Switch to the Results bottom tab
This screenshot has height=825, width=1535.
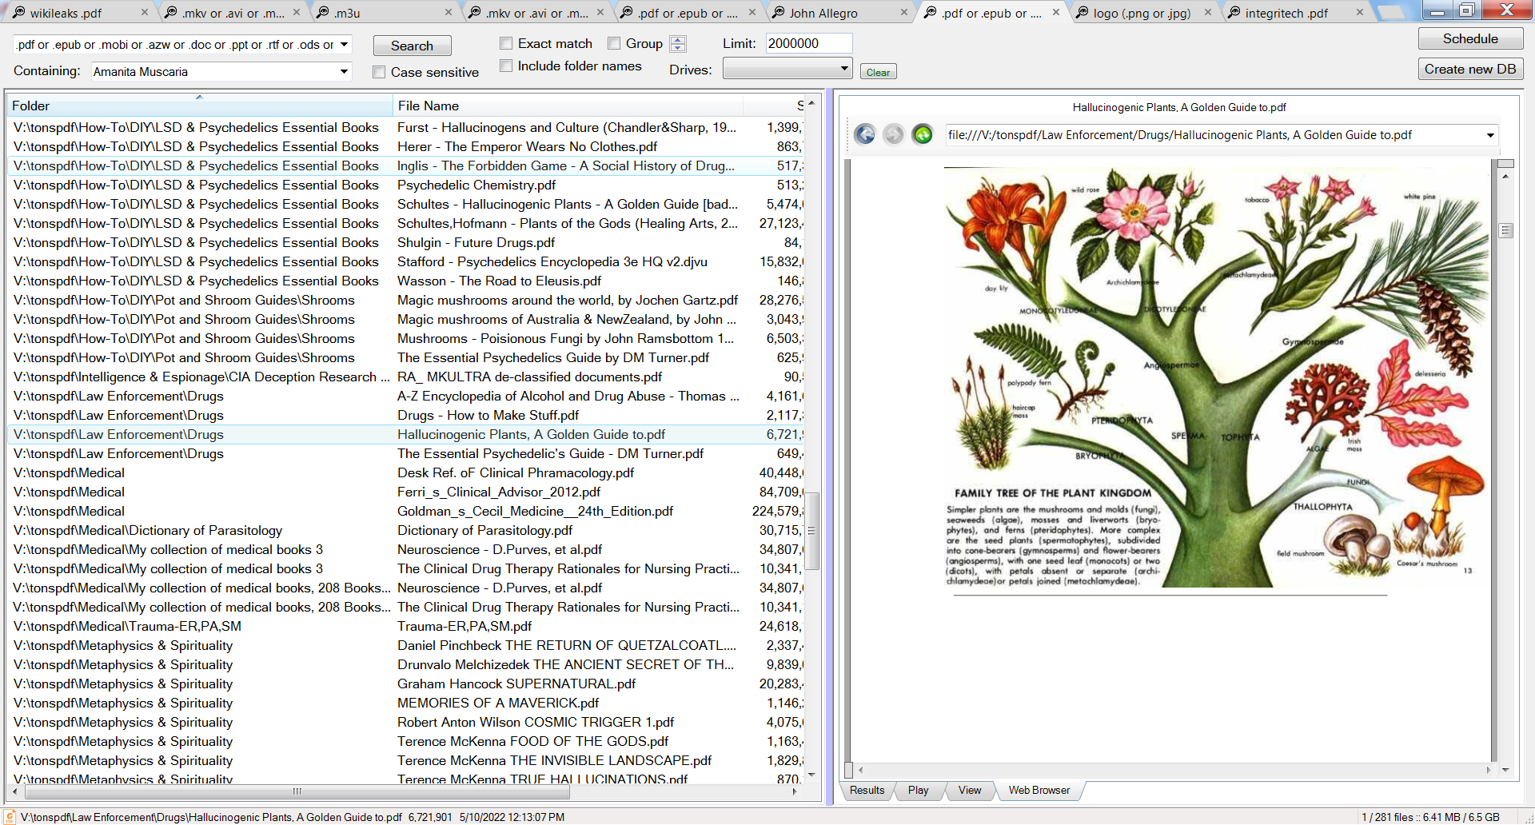(867, 790)
